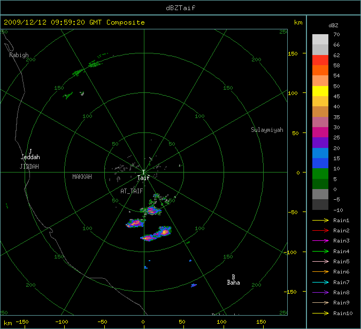Click the Rain8 purple arrow icon
This screenshot has width=361, height=329.
pyautogui.click(x=320, y=293)
